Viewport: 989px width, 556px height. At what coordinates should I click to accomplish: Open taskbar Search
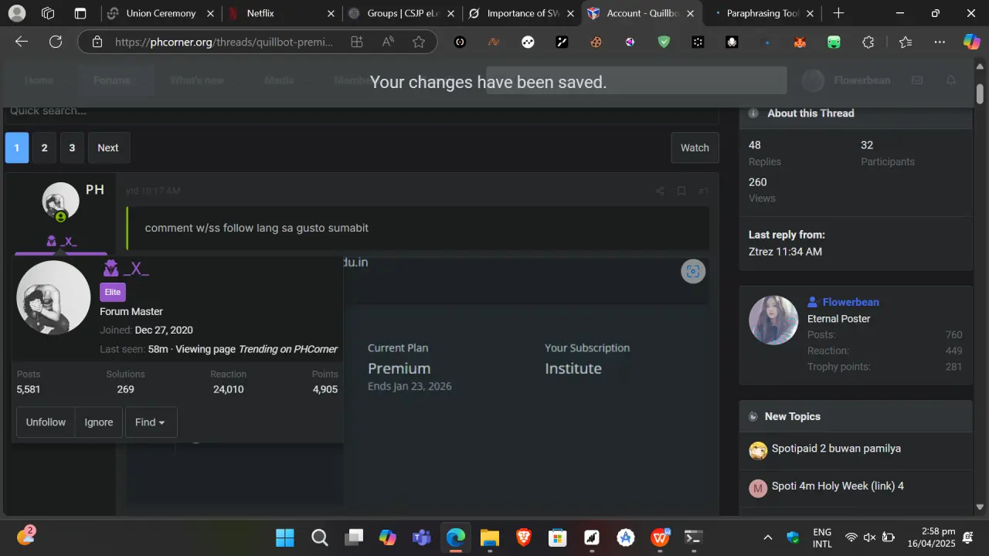[x=319, y=537]
